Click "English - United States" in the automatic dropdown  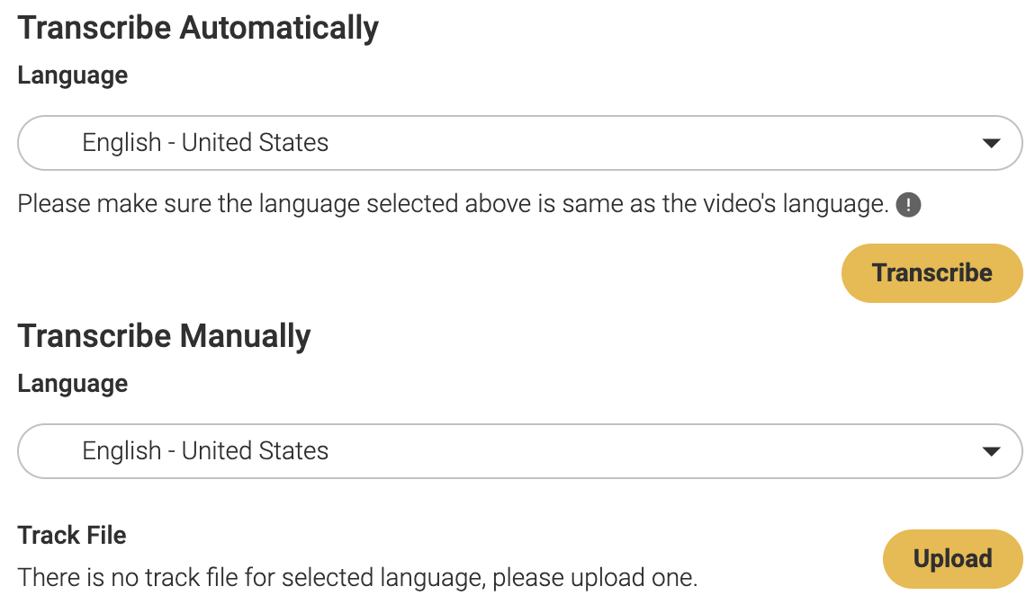205,143
